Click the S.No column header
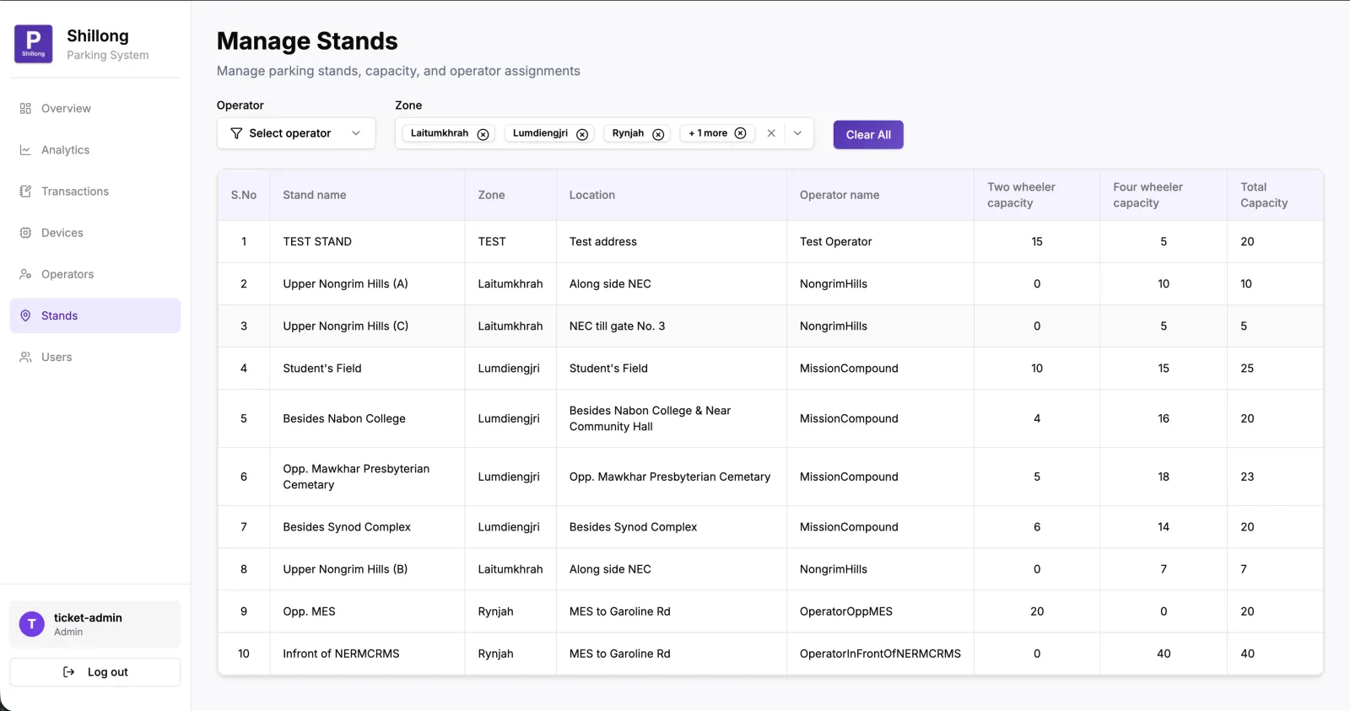1350x711 pixels. (x=244, y=195)
